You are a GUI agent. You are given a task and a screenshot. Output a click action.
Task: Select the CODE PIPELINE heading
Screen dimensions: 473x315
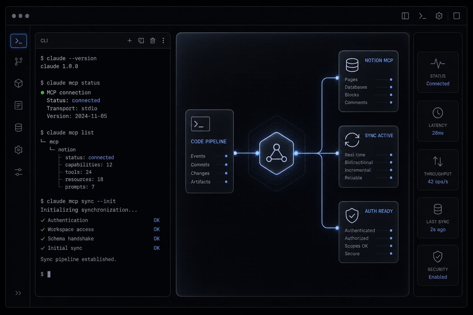(x=208, y=142)
